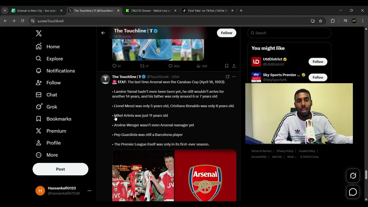The image size is (368, 207).
Task: Open Grok from the sidebar
Action: tap(46, 107)
